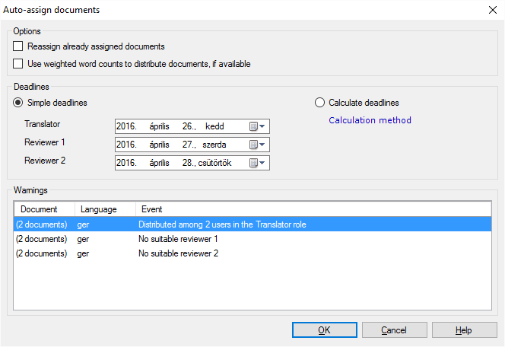This screenshot has width=505, height=347.
Task: Select the No suitable reviewer 1 warning
Action: (176, 239)
